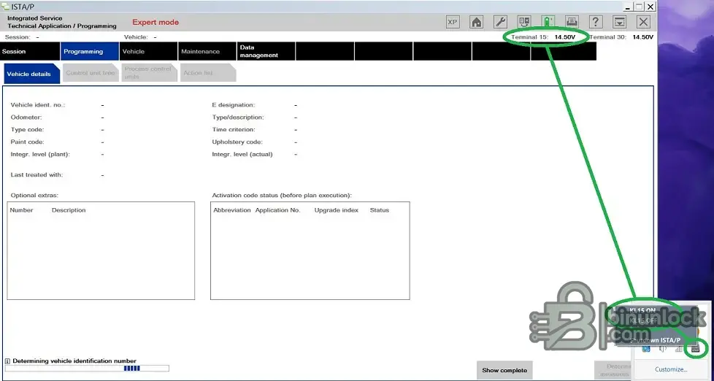Image resolution: width=714 pixels, height=381 pixels.
Task: Click the Time criterion label
Action: click(x=234, y=130)
